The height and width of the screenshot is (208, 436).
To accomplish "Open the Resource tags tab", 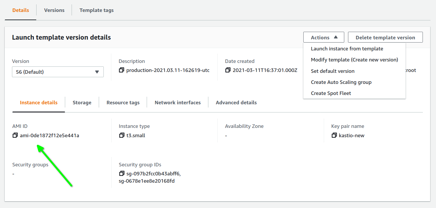I will pyautogui.click(x=123, y=103).
